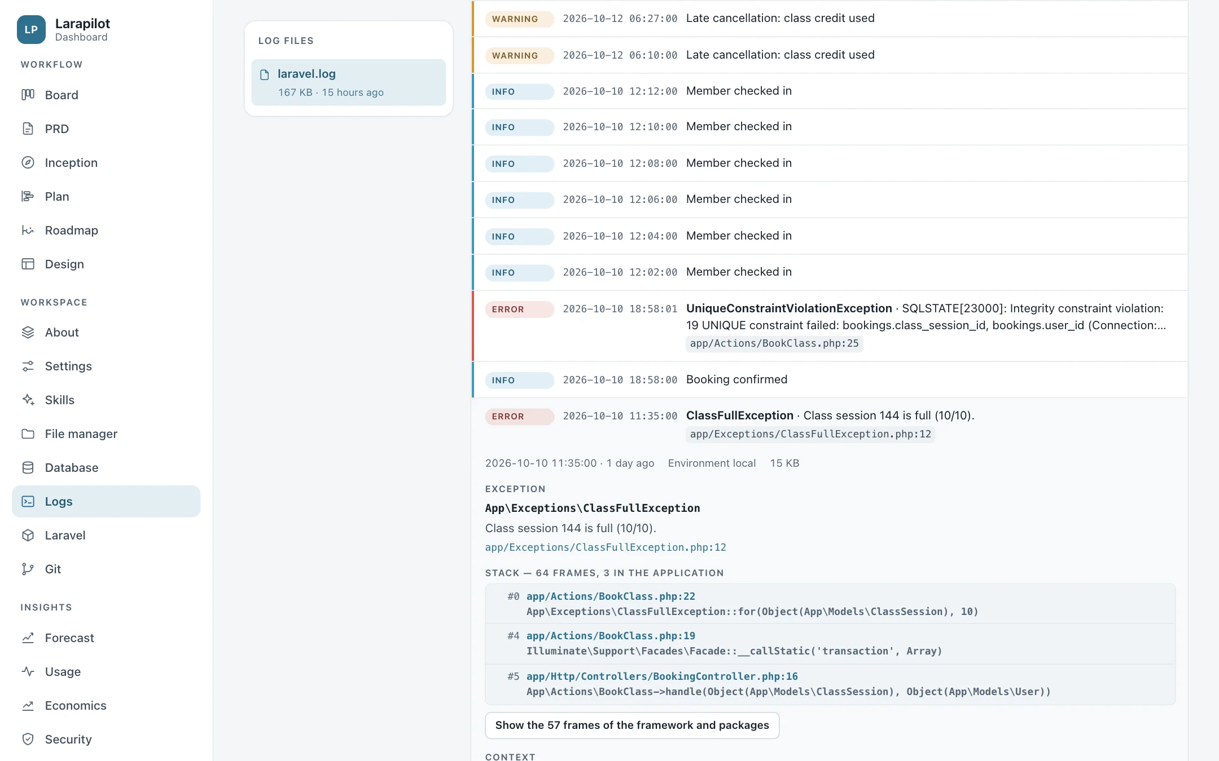
Task: Click the PRD document icon
Action: click(28, 129)
